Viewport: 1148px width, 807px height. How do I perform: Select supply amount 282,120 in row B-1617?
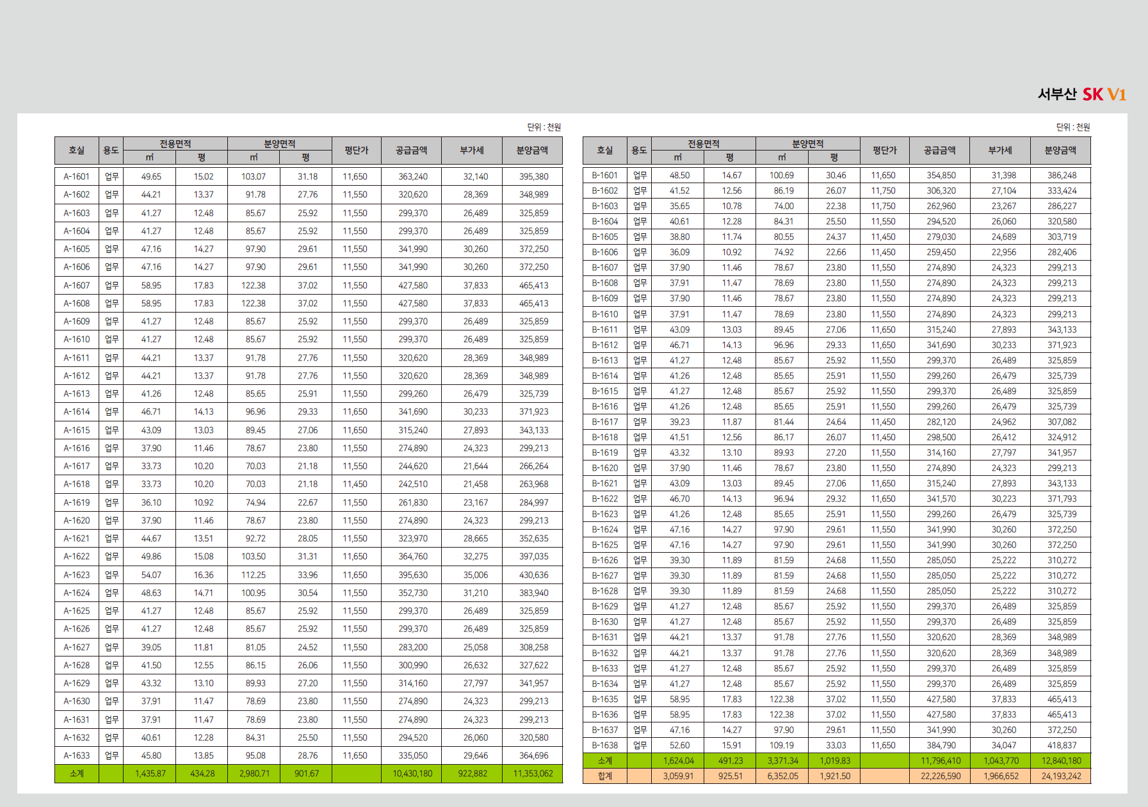[x=941, y=422]
